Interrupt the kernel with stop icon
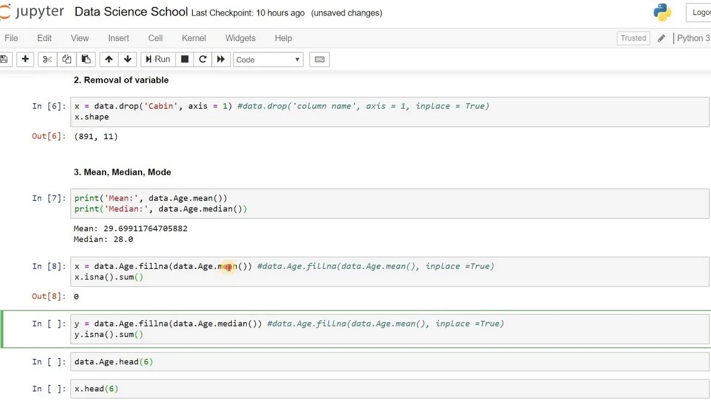711x400 pixels. [x=185, y=59]
